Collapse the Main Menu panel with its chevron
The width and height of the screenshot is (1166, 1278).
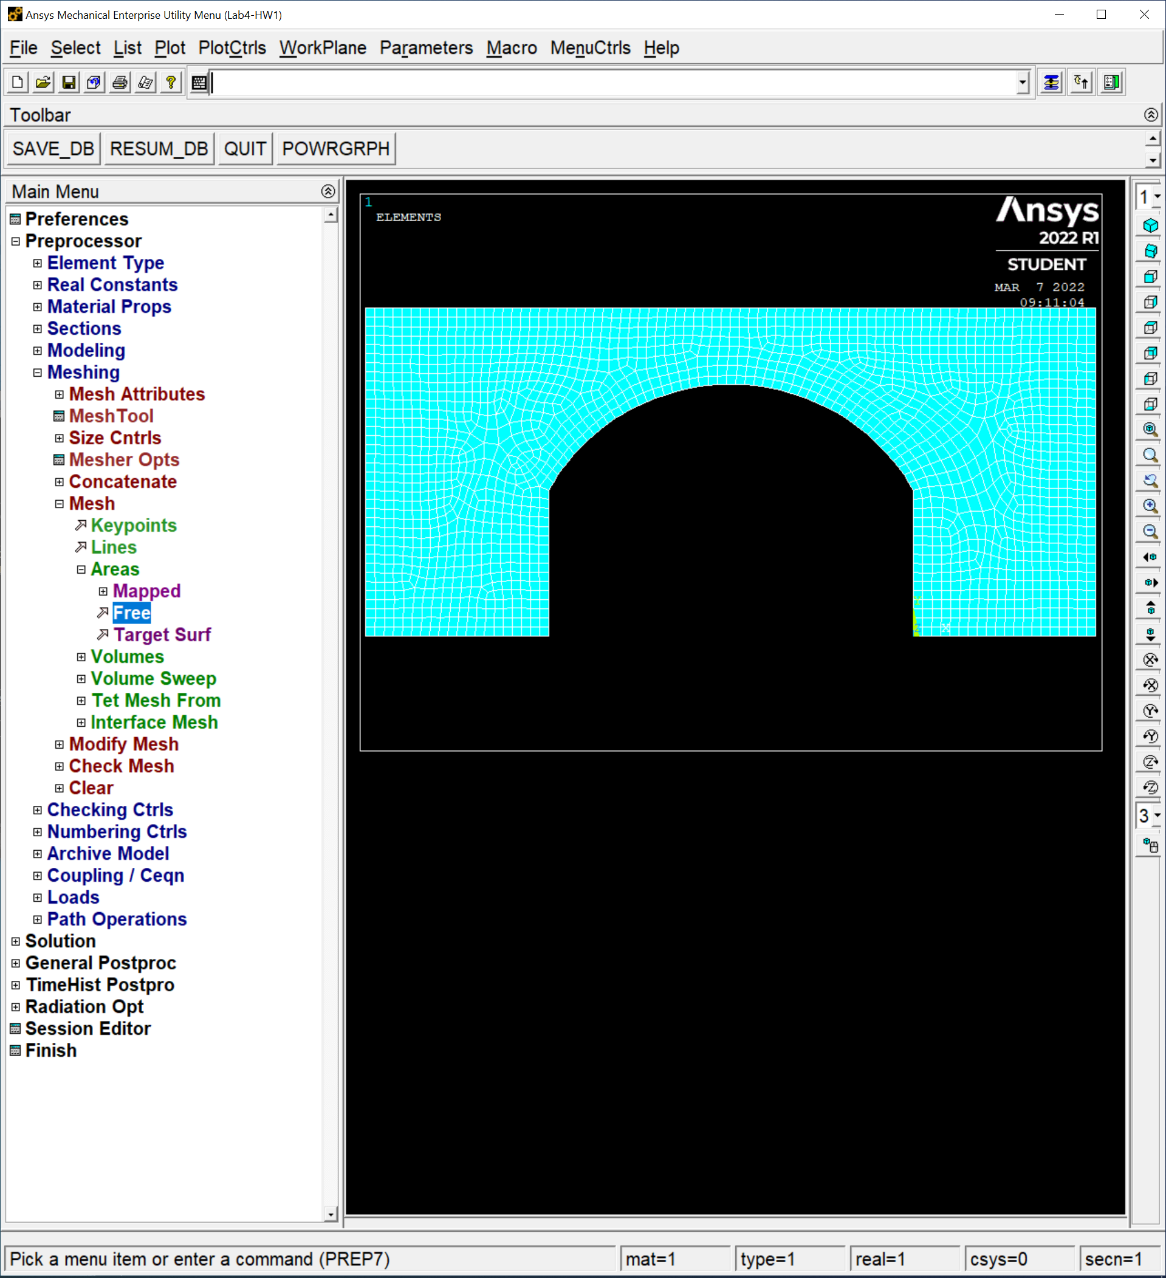328,191
